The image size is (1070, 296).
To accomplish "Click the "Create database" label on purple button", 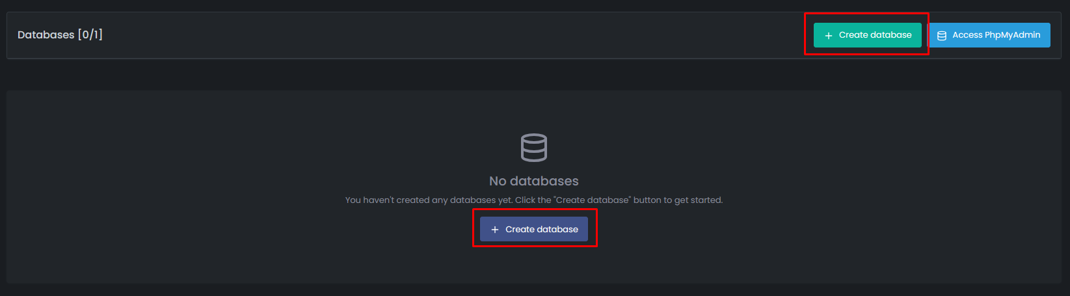I will (541, 230).
